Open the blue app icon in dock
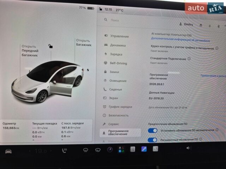The height and width of the screenshot is (169, 226). tap(144, 149)
